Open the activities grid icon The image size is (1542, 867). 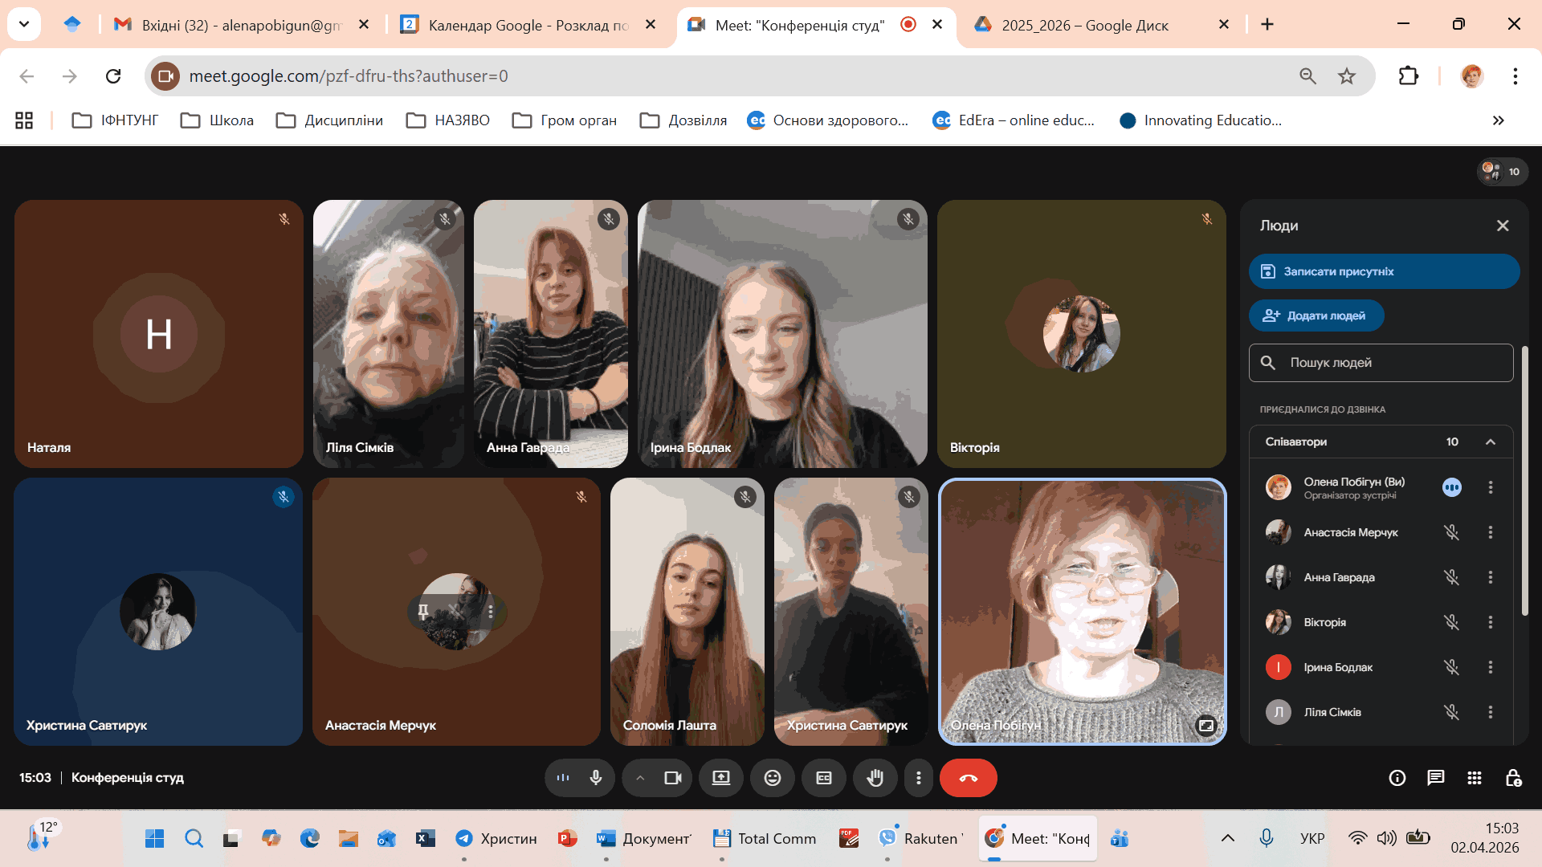point(1474,778)
